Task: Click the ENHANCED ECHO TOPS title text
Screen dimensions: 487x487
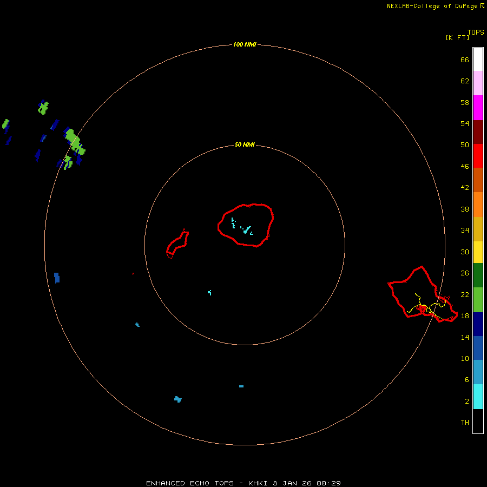Action: [x=189, y=483]
